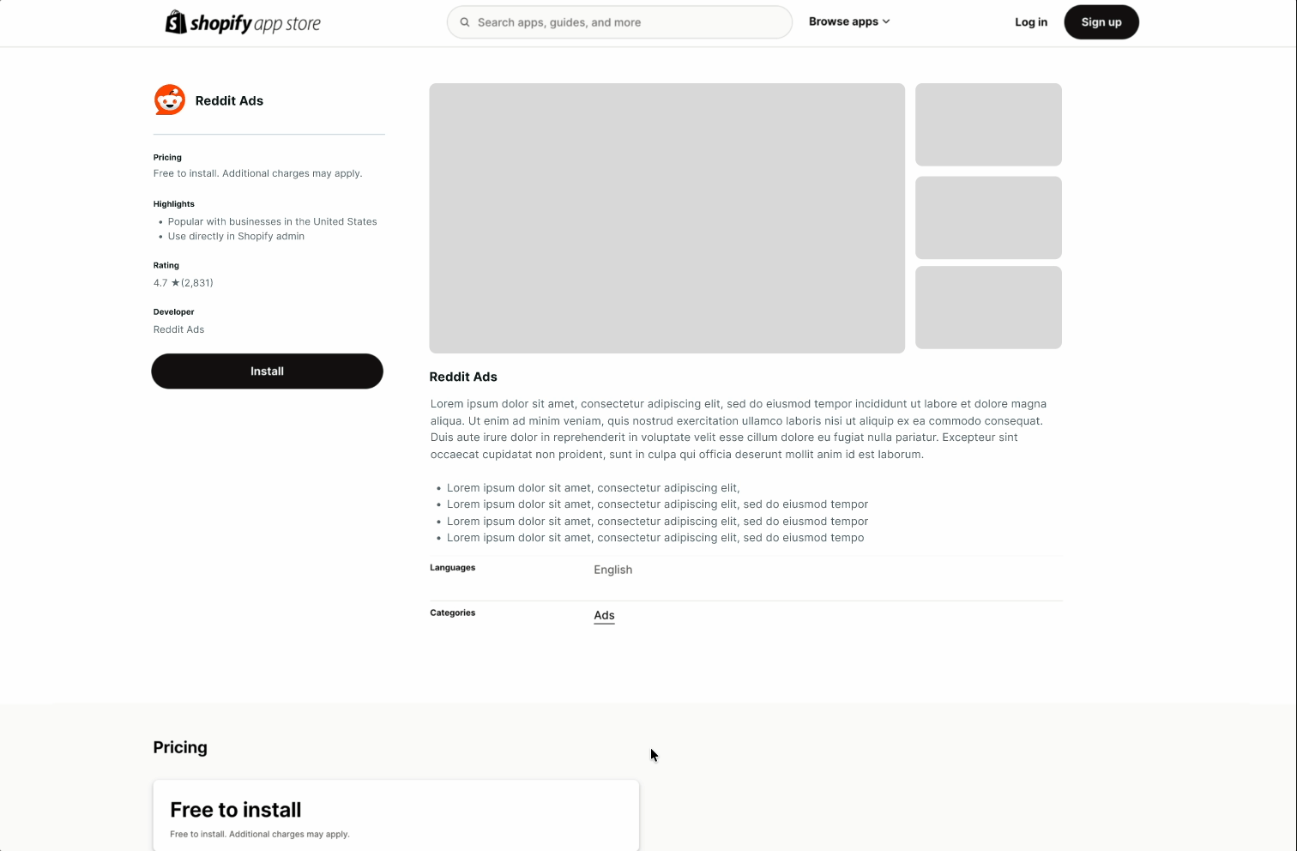
Task: Click the Shopify bag logo icon
Action: (178, 21)
